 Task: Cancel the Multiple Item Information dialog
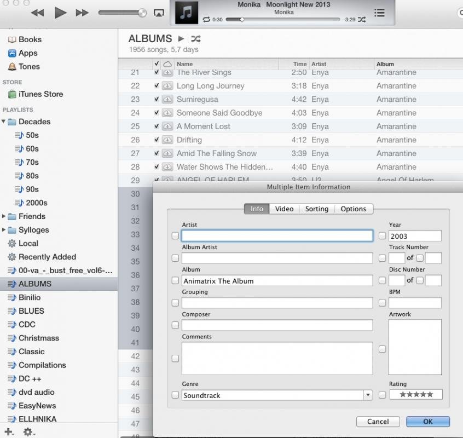click(378, 422)
